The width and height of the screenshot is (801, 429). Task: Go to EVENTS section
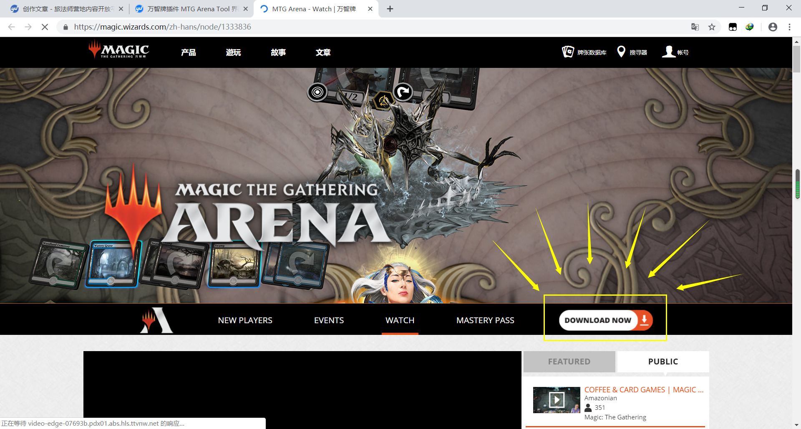pos(329,320)
